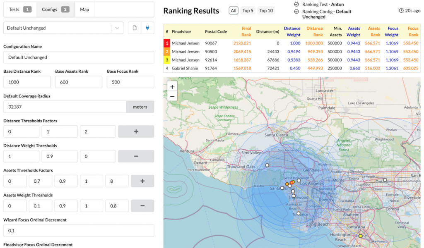424x248 pixels.
Task: Click the yellow map marker near Irvine
Action: [x=360, y=236]
